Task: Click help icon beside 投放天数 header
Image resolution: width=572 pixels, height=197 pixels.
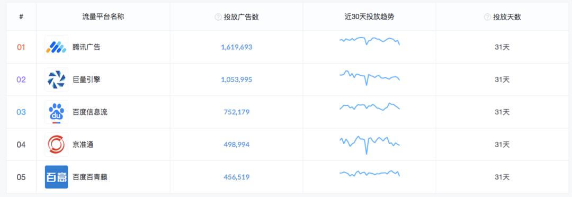Action: (487, 17)
